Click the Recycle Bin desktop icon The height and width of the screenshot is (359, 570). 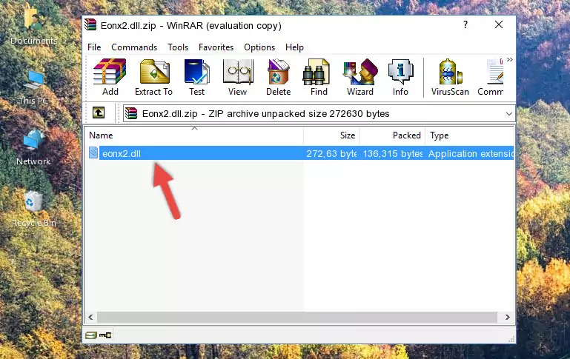click(x=34, y=209)
